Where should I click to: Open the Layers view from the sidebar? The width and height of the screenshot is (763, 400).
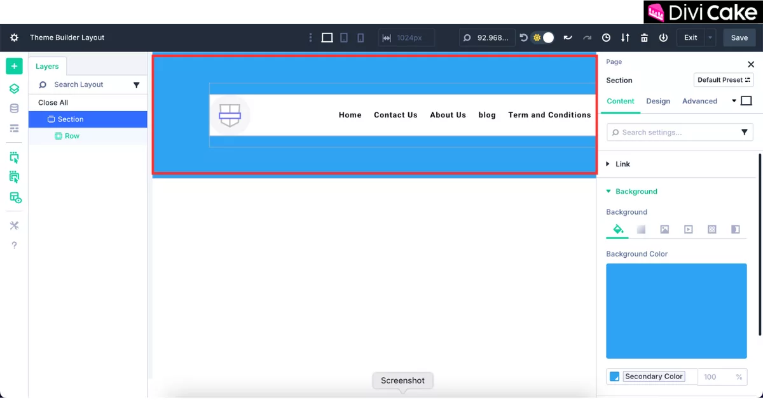point(14,88)
